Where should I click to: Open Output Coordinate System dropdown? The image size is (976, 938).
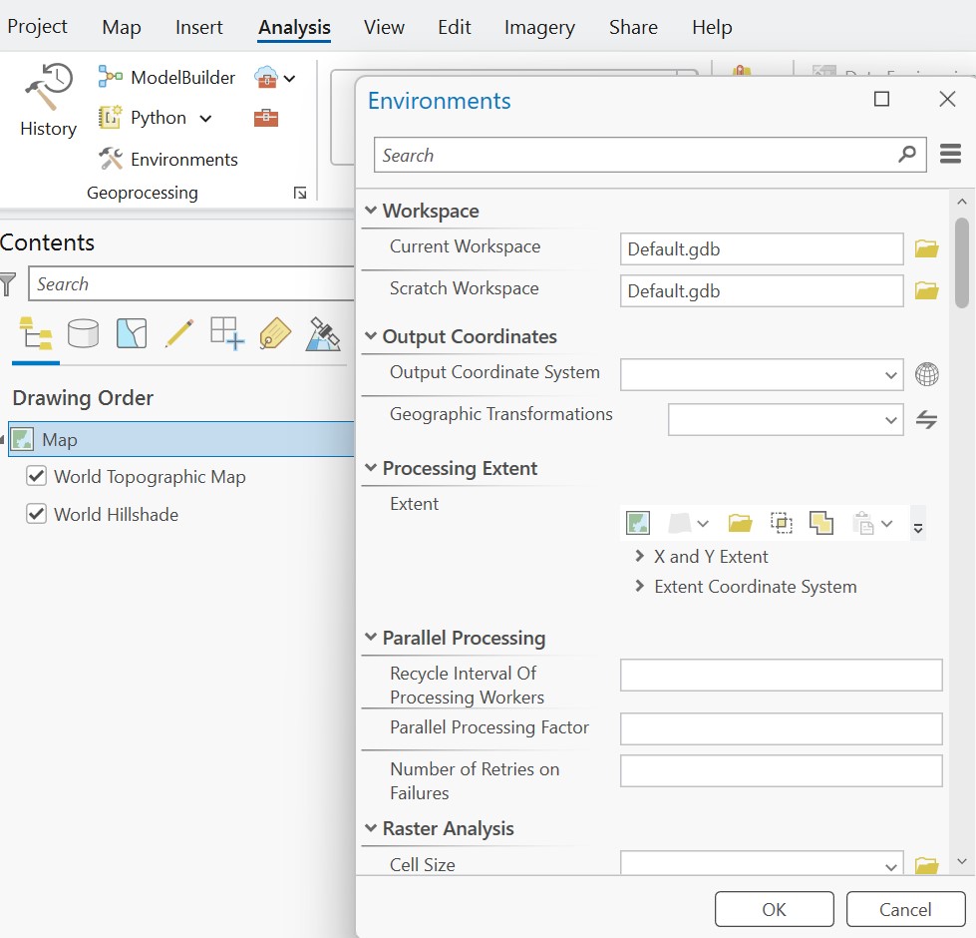(891, 375)
